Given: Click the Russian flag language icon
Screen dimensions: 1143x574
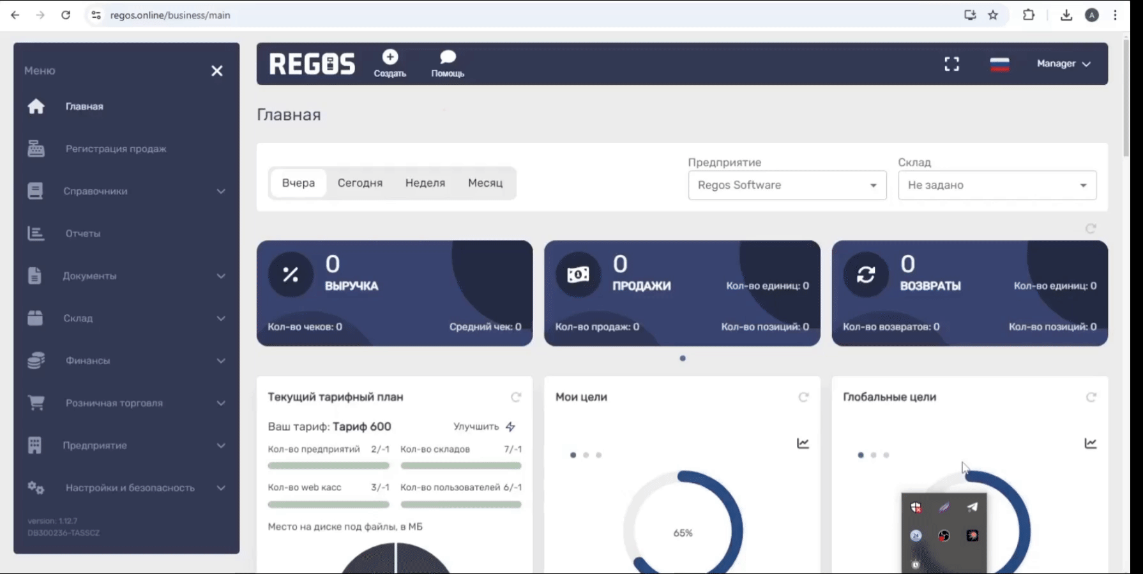Looking at the screenshot, I should tap(999, 64).
